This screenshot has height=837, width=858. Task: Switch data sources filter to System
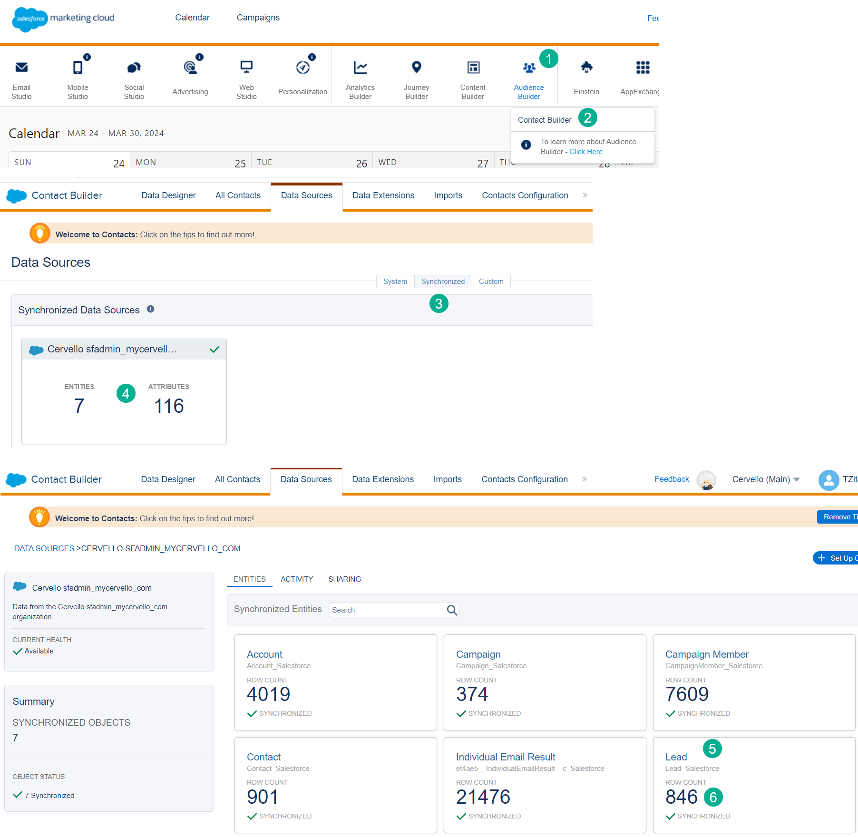tap(395, 281)
